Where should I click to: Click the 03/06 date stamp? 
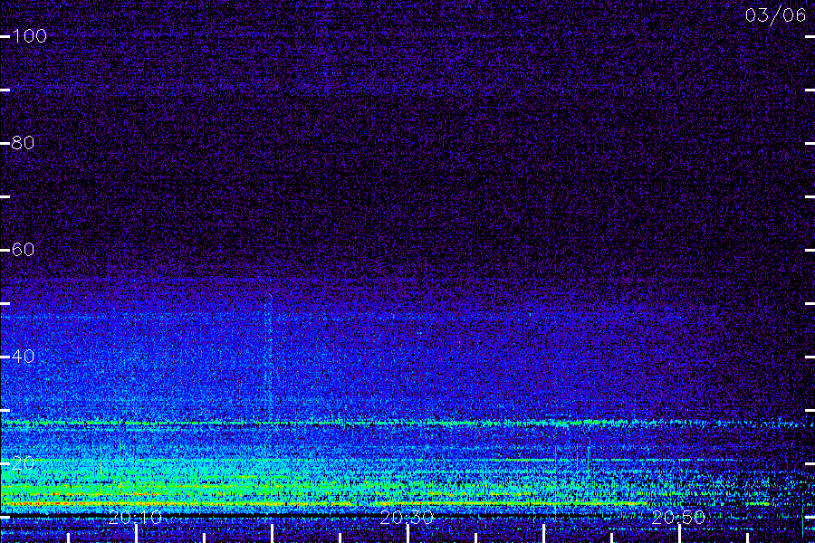[x=775, y=15]
